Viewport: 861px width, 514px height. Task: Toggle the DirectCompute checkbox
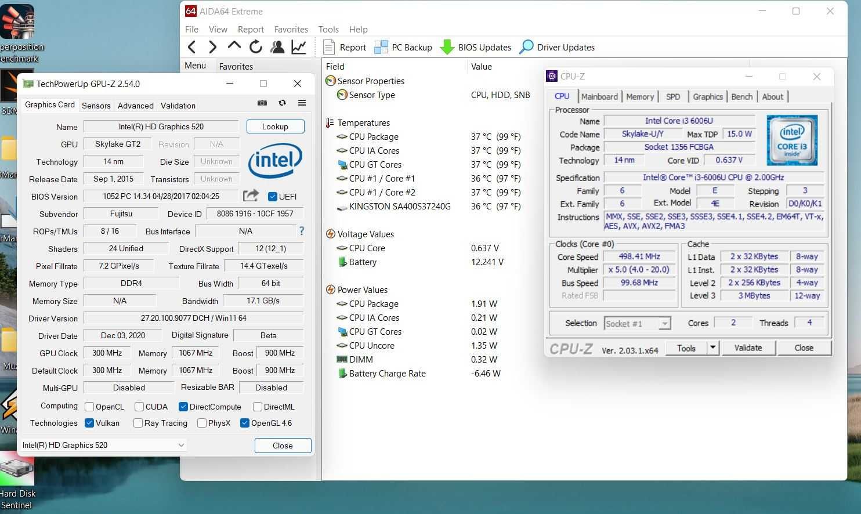click(183, 407)
